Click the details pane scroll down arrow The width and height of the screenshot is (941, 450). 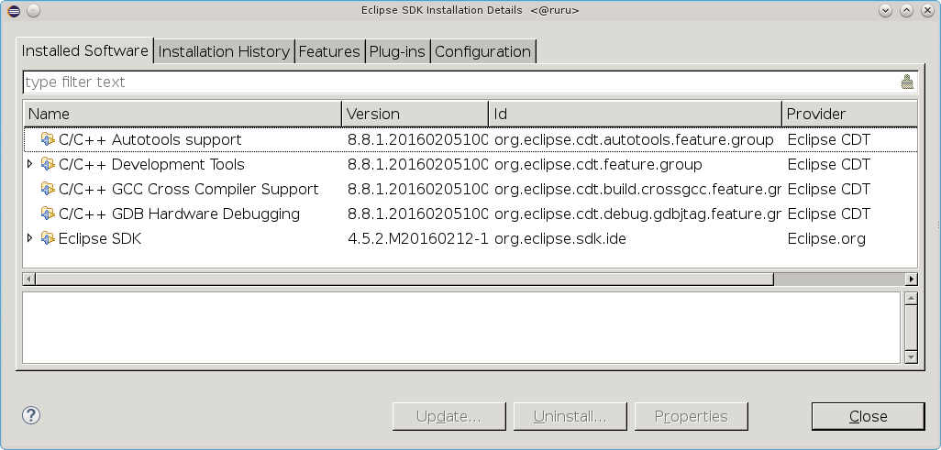coord(911,356)
